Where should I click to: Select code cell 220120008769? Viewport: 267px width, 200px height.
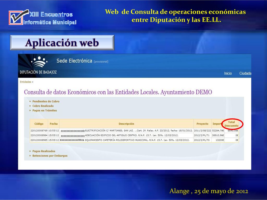point(39,131)
